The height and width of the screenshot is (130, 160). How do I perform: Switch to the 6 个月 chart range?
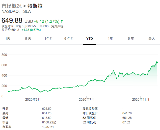69,39
